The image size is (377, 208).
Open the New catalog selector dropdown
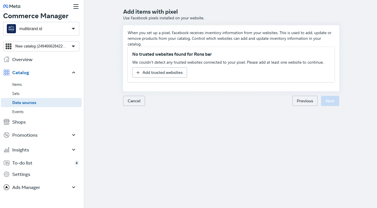pyautogui.click(x=41, y=46)
